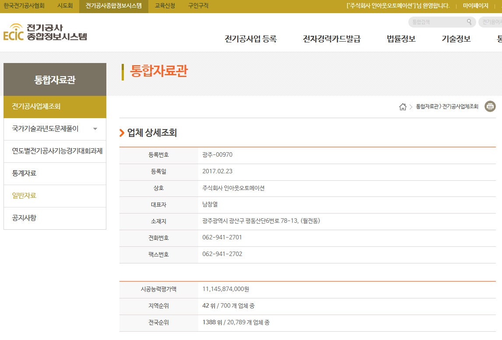Expand 국가기술과년도문제풀이 submenu arrow
The width and height of the screenshot is (502, 340).
click(95, 129)
